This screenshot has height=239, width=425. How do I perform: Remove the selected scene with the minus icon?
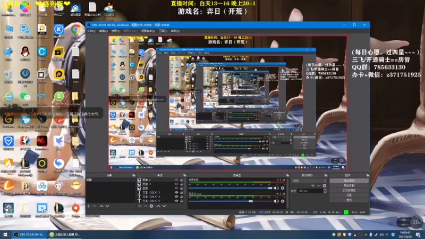95,206
